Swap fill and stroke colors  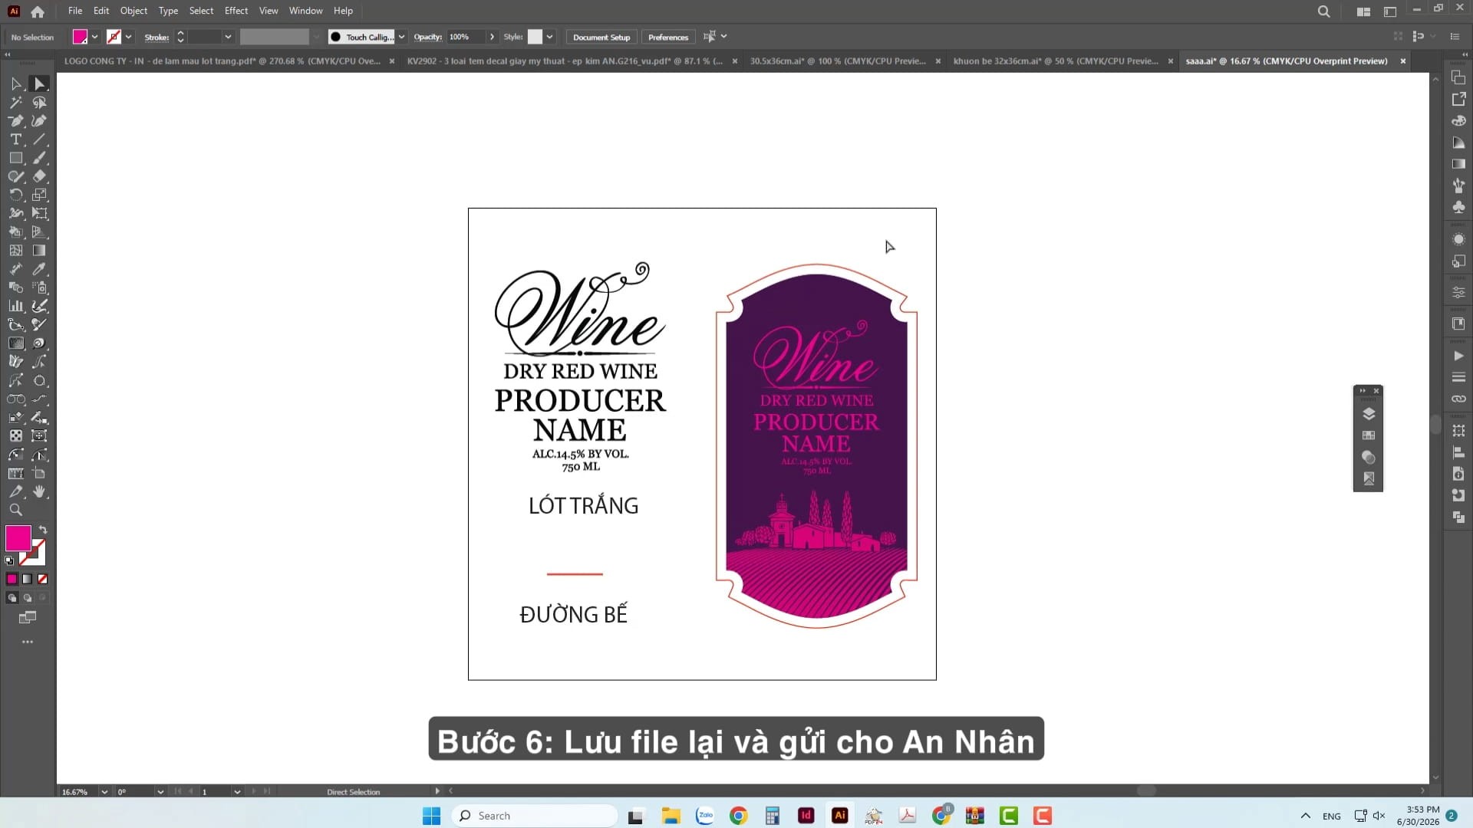(x=43, y=530)
